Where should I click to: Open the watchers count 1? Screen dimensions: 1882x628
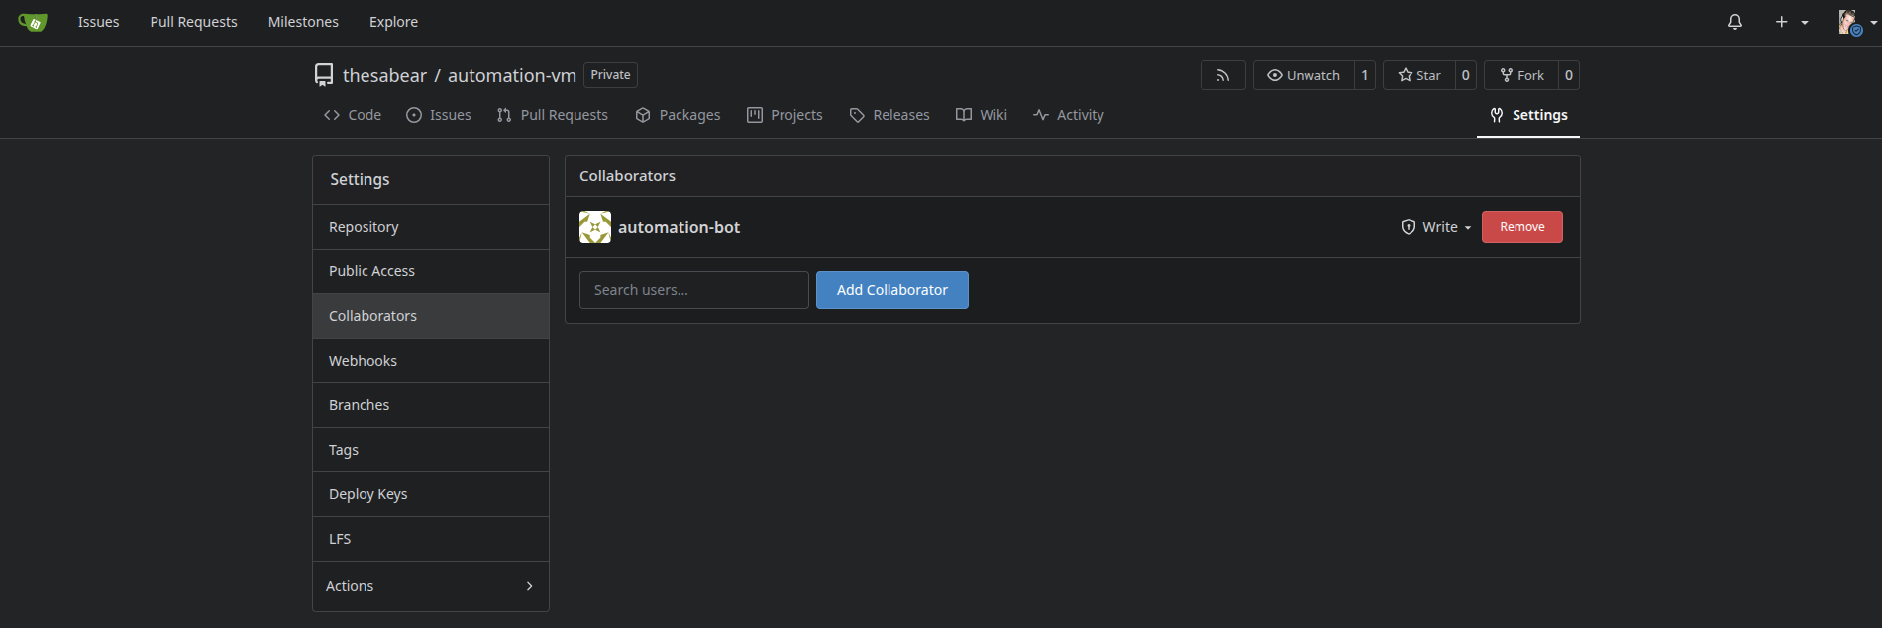click(1365, 75)
